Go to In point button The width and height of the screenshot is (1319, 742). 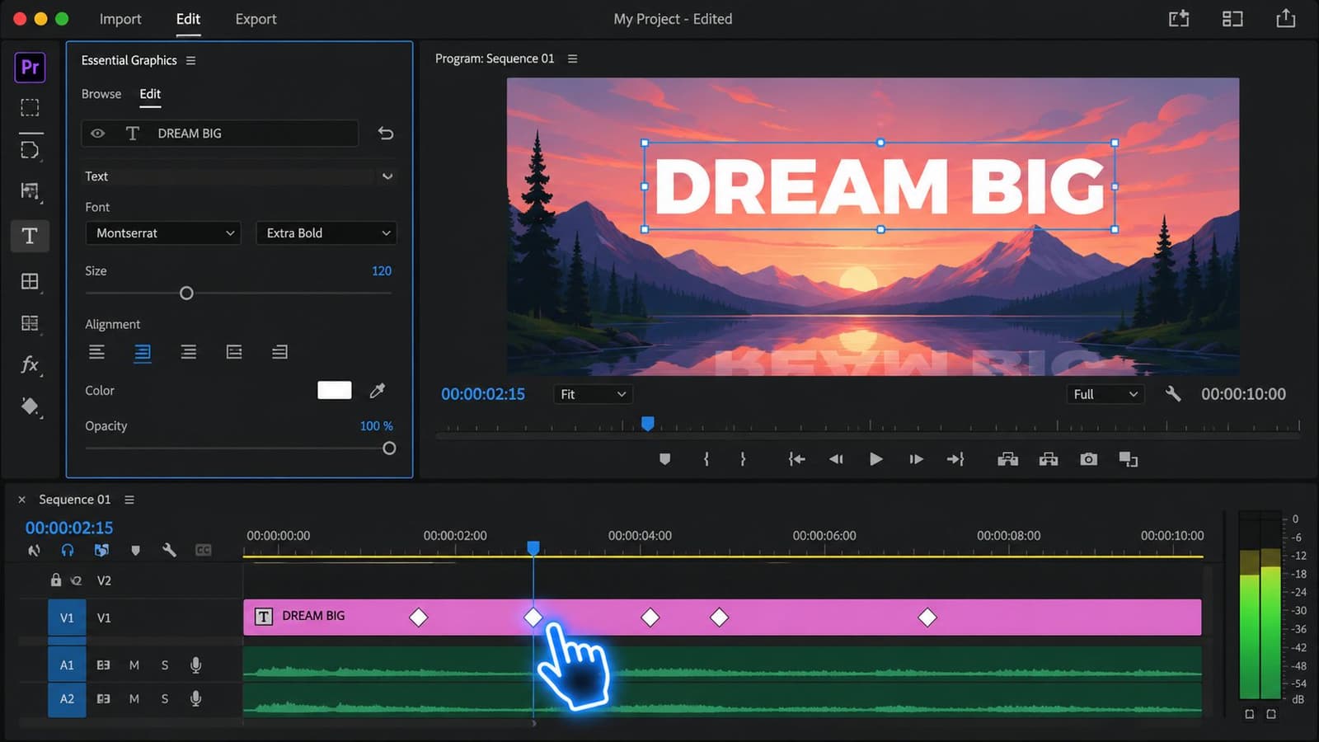pos(796,459)
